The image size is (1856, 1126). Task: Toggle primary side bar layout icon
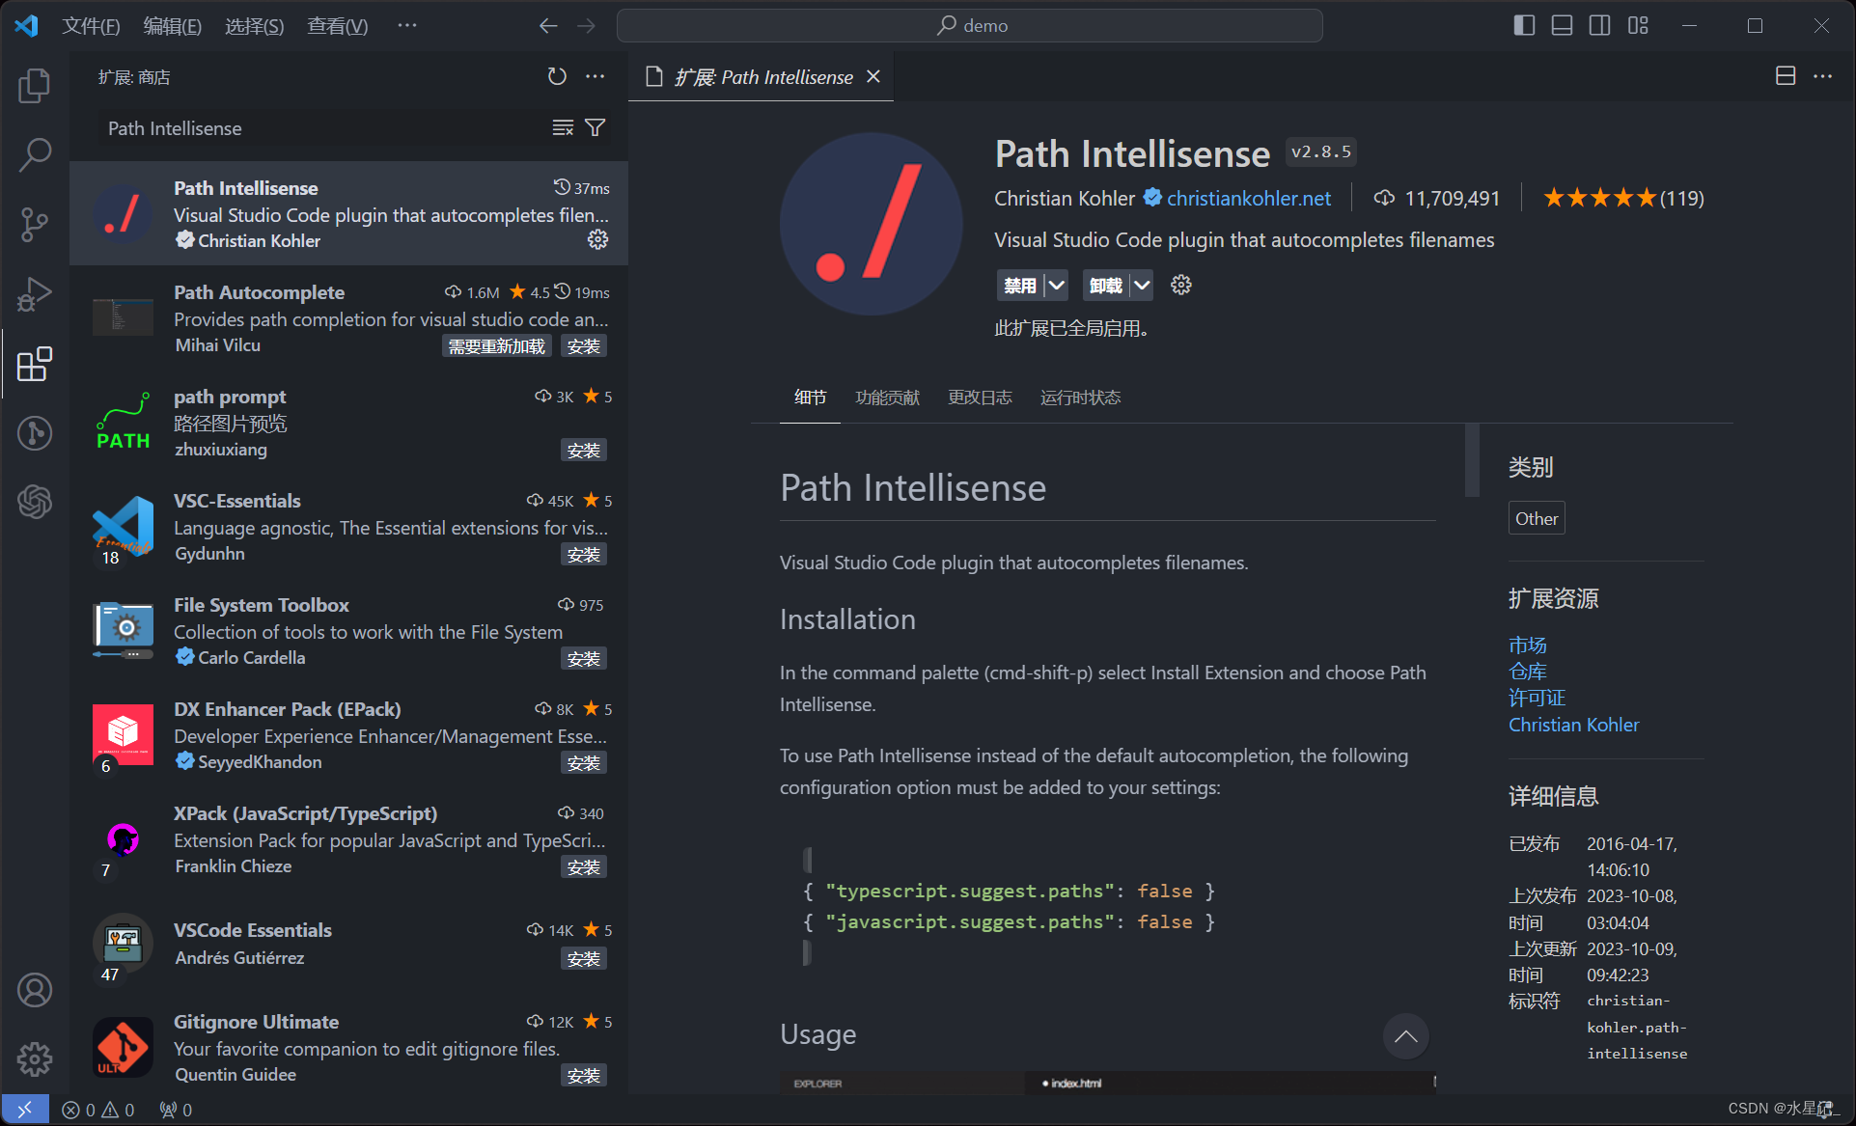point(1524,25)
